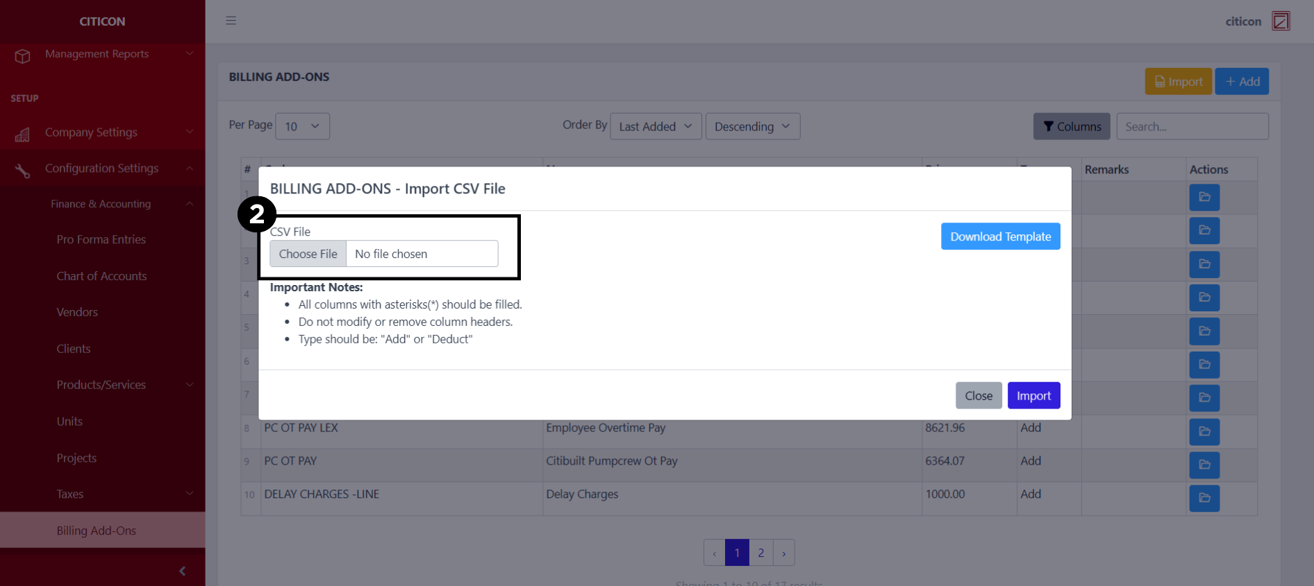This screenshot has height=586, width=1314.
Task: Click folder action icon for PC OT PAY LEX row
Action: [x=1204, y=431]
